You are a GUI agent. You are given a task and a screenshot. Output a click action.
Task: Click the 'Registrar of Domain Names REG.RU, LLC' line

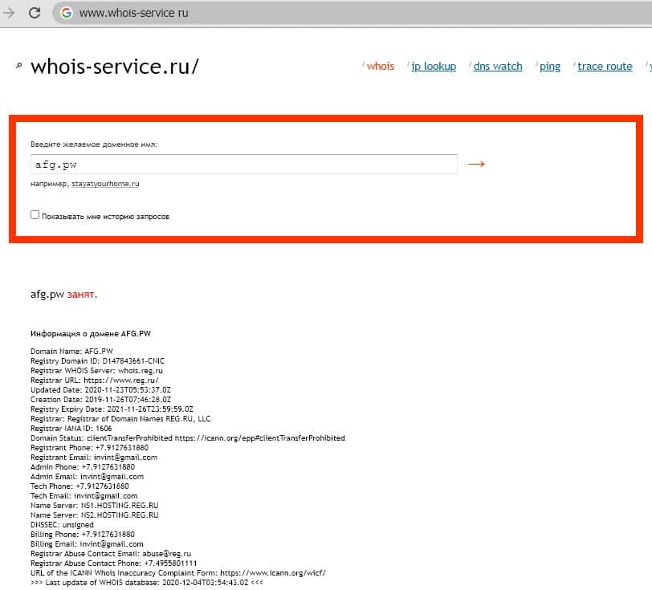pos(120,419)
